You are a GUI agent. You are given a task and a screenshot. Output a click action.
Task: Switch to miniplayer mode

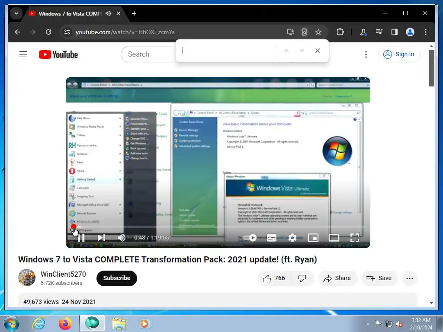click(x=313, y=238)
